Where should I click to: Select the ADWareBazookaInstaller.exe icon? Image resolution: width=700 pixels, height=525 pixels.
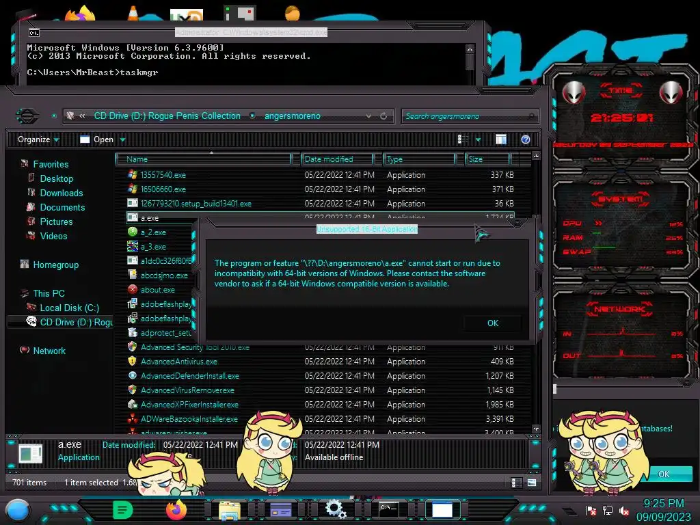(132, 419)
